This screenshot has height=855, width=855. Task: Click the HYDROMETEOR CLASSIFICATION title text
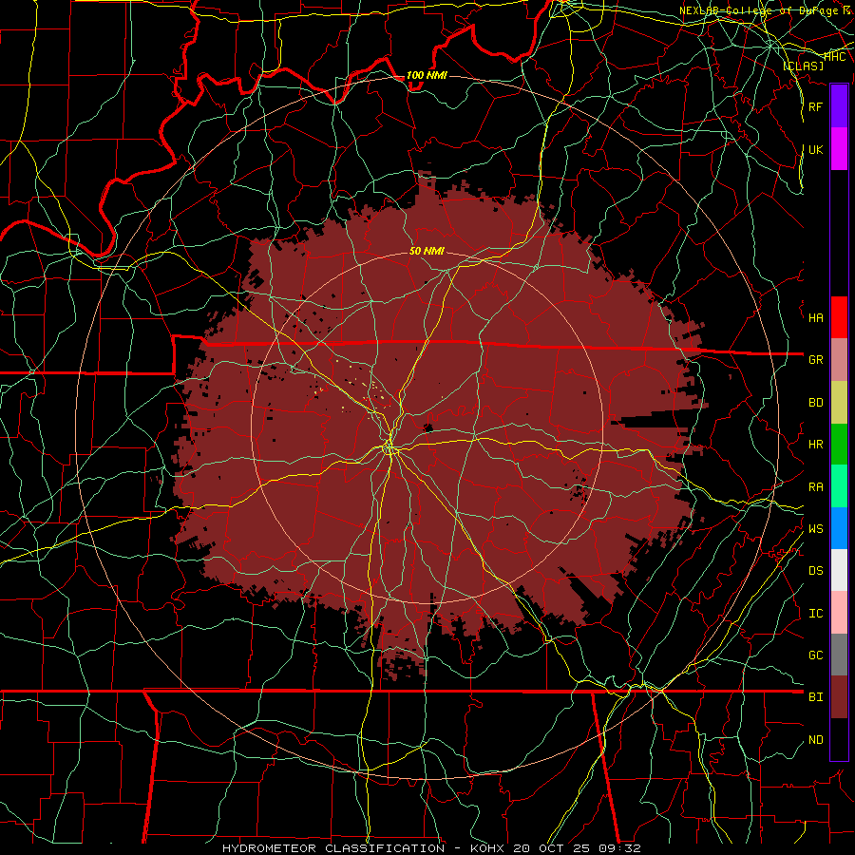click(x=333, y=848)
